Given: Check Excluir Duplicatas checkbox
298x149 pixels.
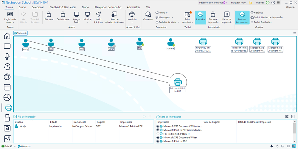Looking at the screenshot, I should tap(252, 22).
